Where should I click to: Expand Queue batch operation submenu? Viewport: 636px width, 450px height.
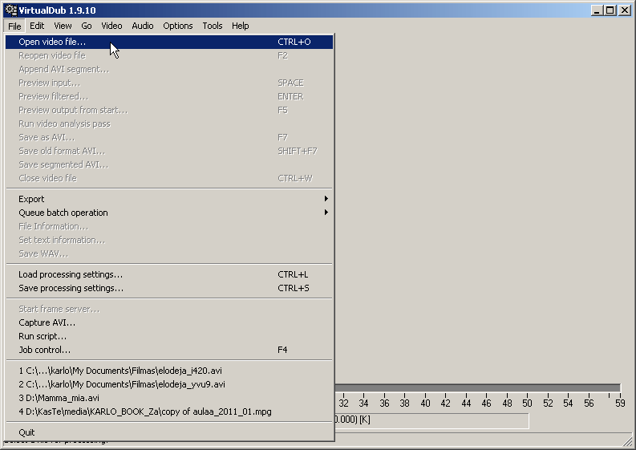point(169,213)
